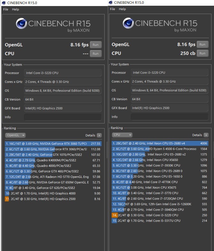Open Help menu in the left window
Viewport: 214px width, 251px height.
point(16,9)
